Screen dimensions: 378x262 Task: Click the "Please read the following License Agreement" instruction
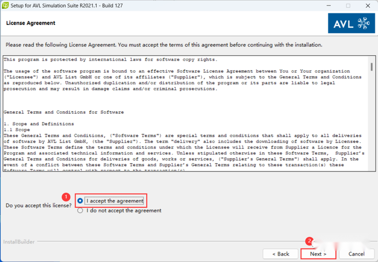click(x=164, y=45)
